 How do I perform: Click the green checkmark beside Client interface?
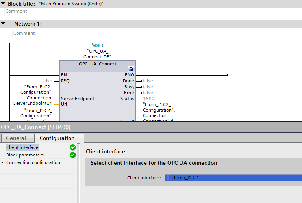click(73, 147)
